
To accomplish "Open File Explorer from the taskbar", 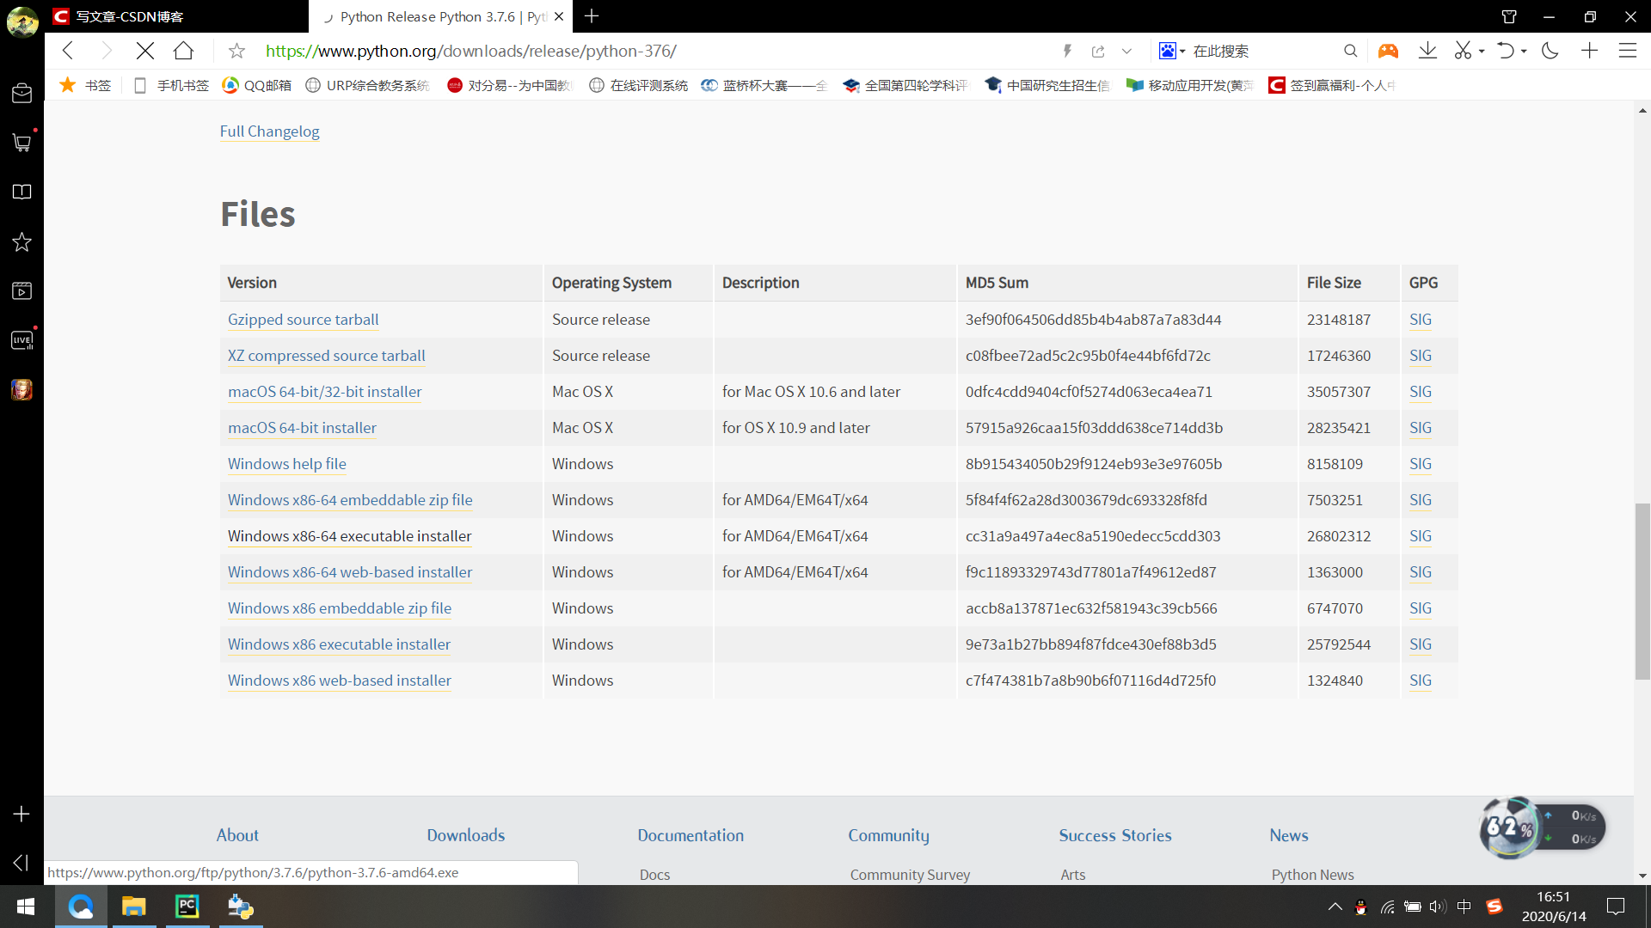I will 133,907.
